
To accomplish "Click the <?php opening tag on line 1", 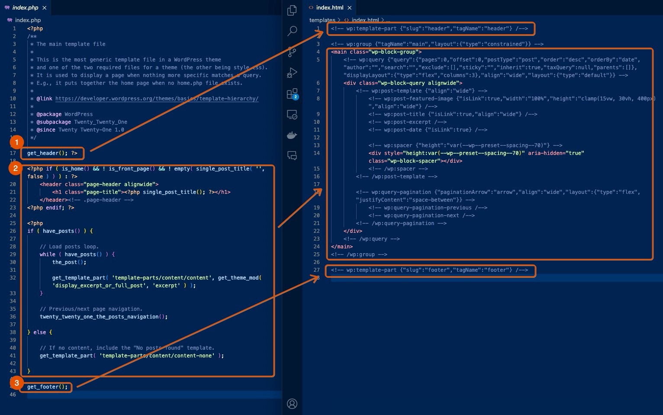I will tap(35, 29).
